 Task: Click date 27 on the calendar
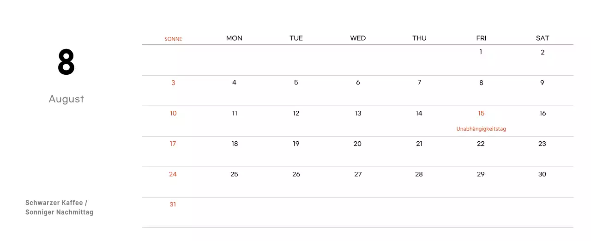pos(358,174)
